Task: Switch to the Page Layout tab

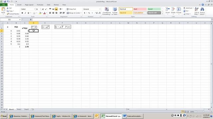Action: click(x=29, y=5)
